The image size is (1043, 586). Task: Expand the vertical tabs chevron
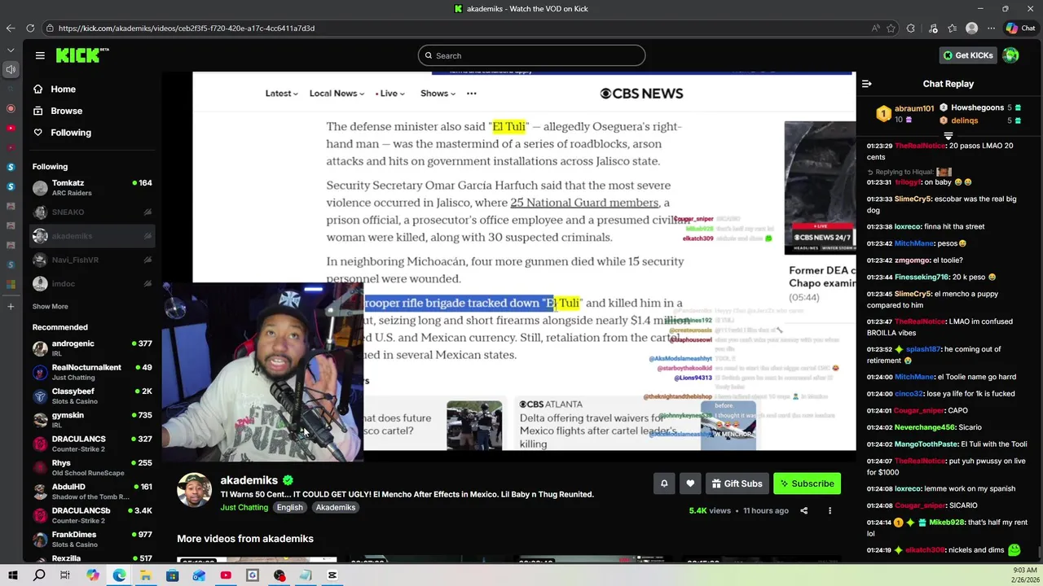[11, 50]
